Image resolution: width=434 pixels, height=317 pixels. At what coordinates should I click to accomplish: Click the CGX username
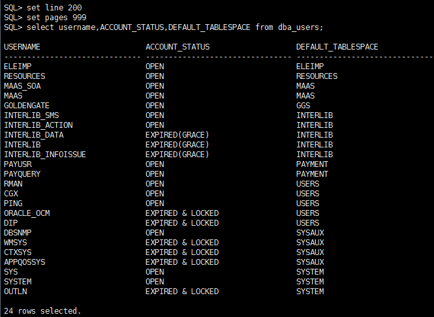[x=11, y=194]
